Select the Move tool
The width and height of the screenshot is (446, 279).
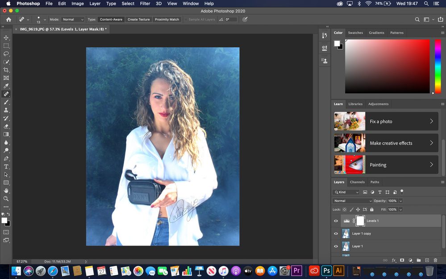coord(6,37)
